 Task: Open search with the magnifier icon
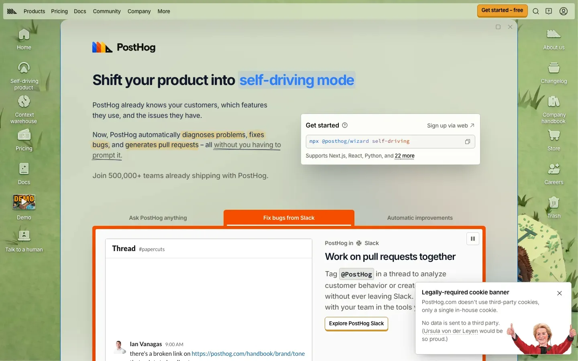[x=536, y=11]
